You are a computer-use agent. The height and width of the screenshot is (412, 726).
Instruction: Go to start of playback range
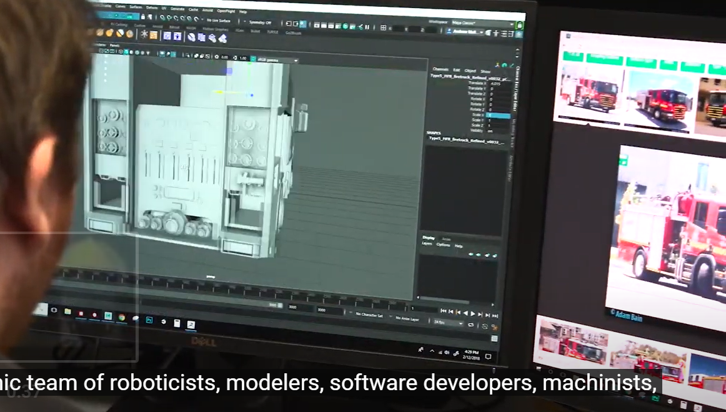coord(443,311)
